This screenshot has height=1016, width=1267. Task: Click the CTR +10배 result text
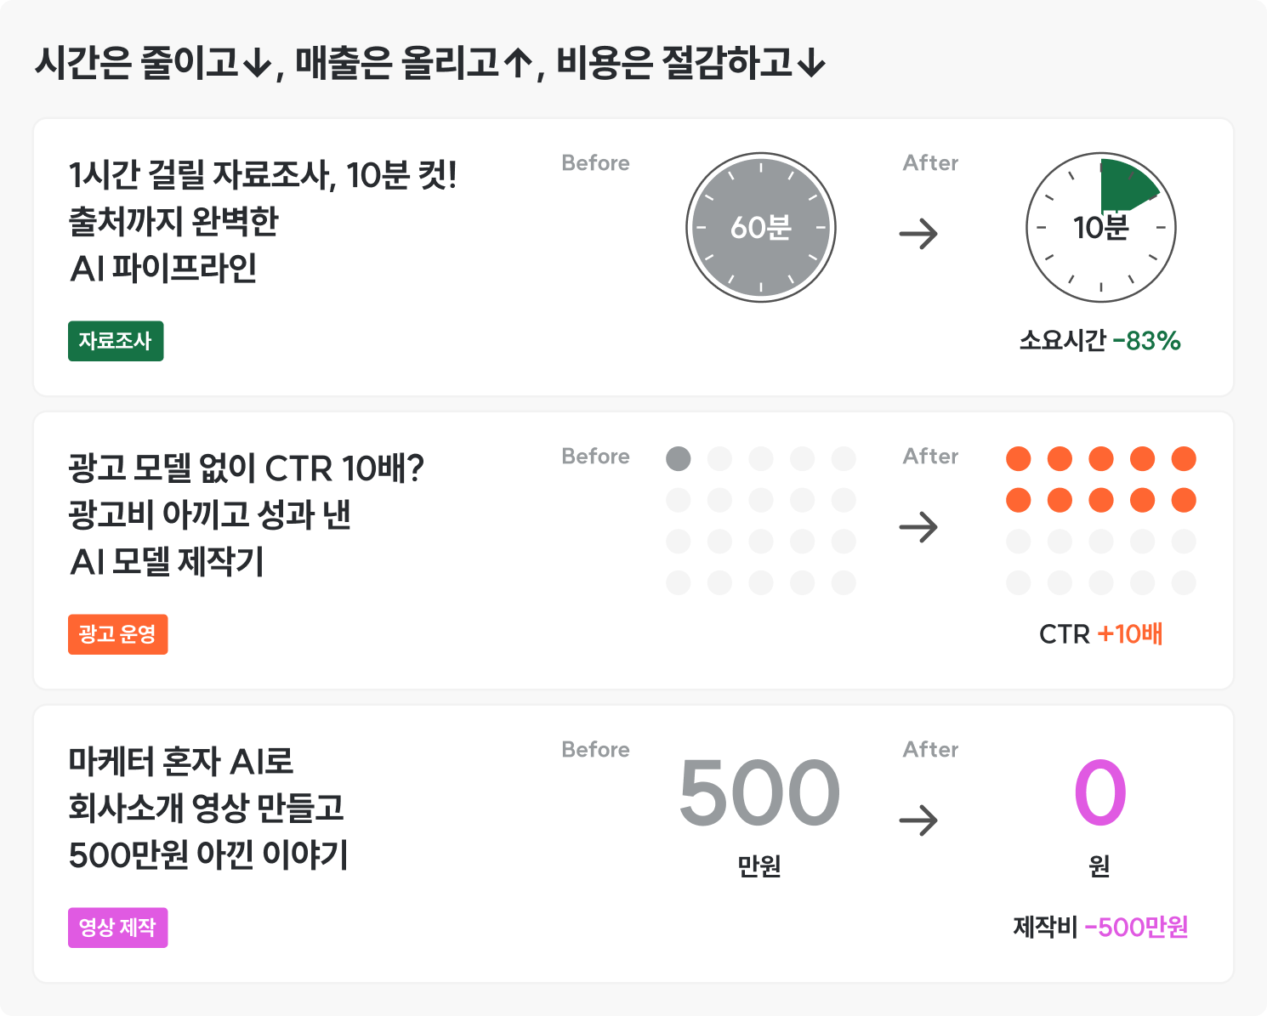tap(1100, 634)
